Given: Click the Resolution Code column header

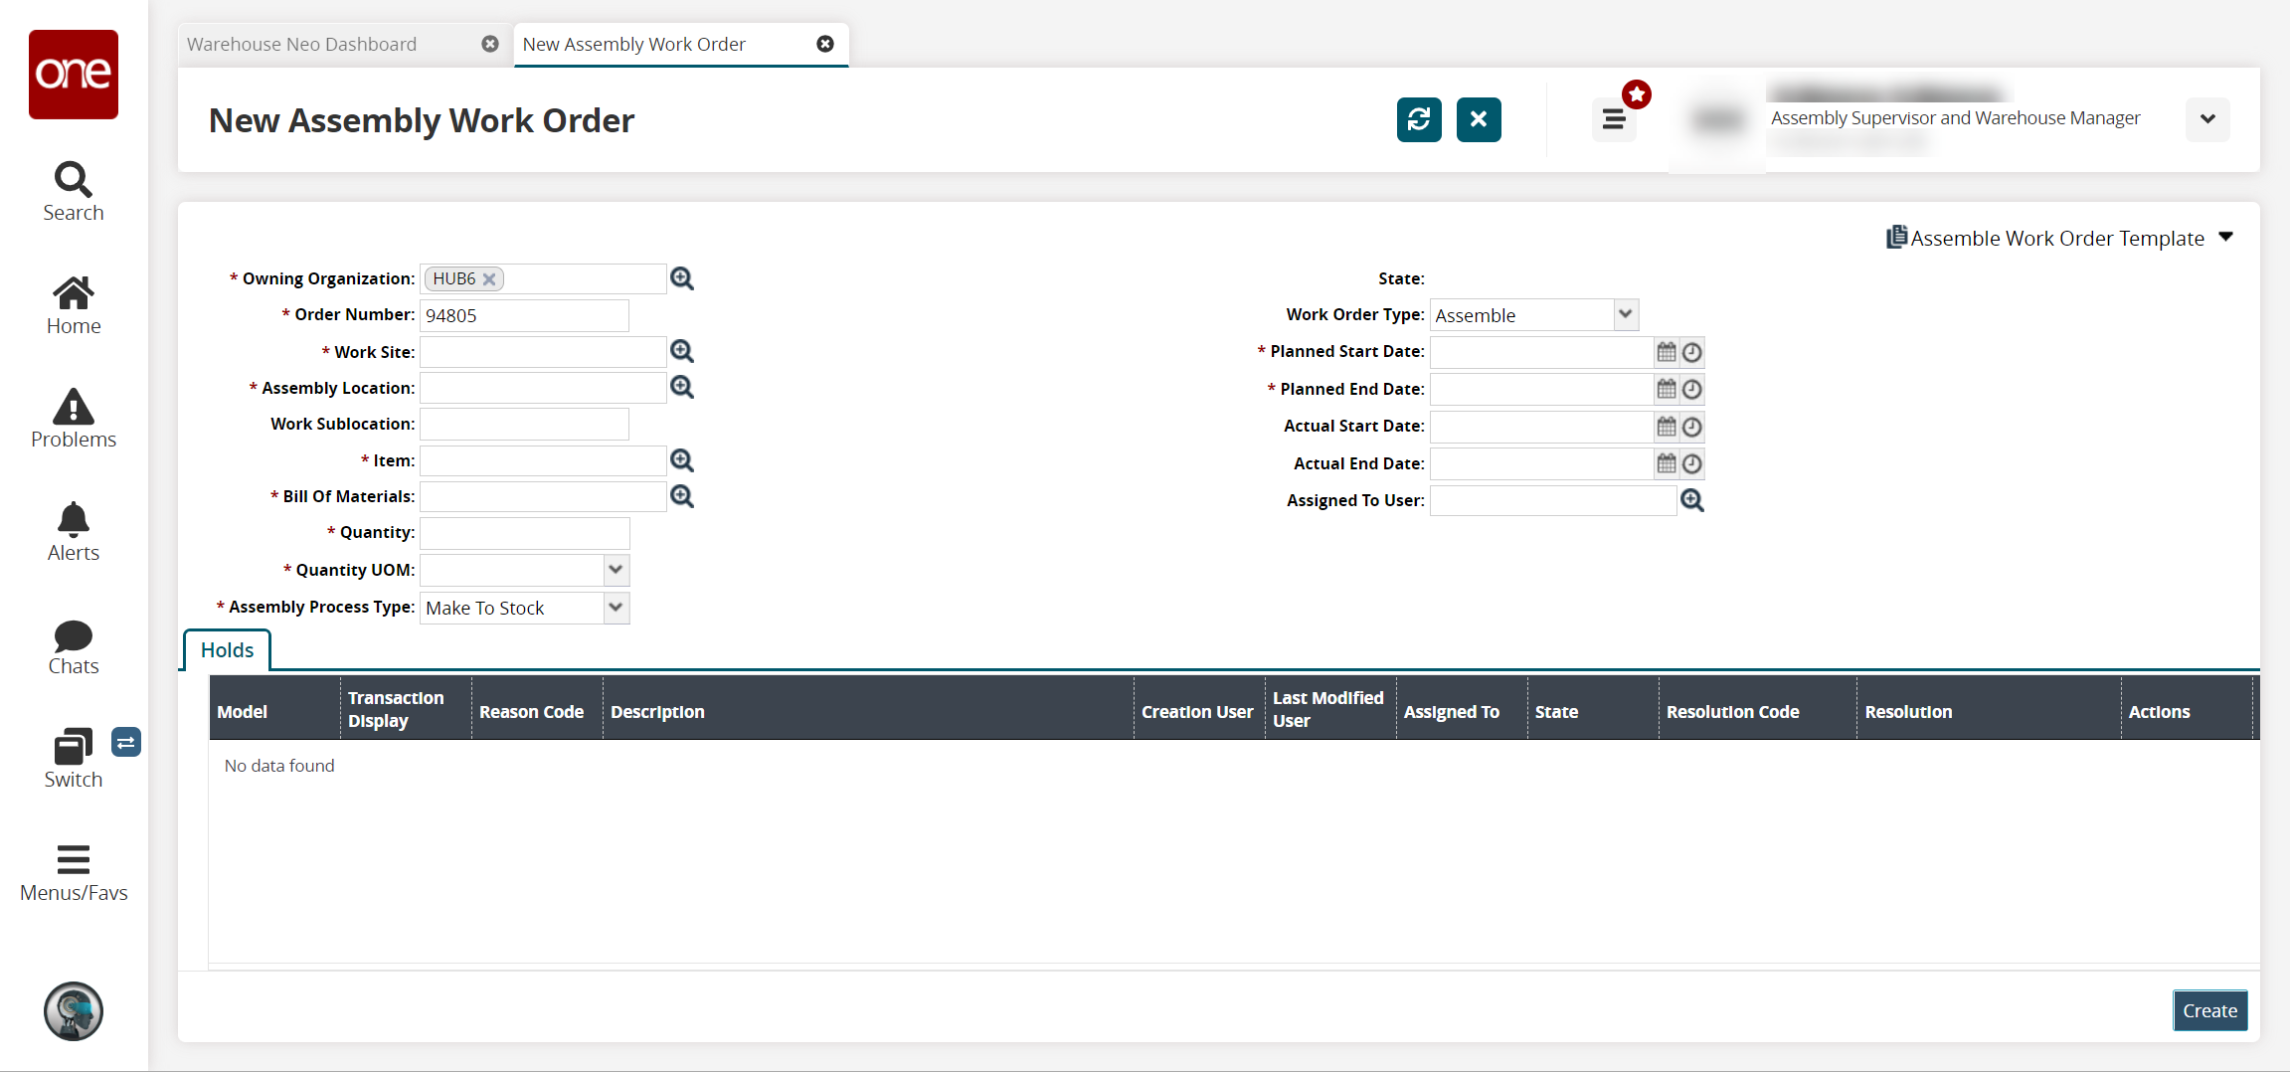Looking at the screenshot, I should click(1758, 708).
